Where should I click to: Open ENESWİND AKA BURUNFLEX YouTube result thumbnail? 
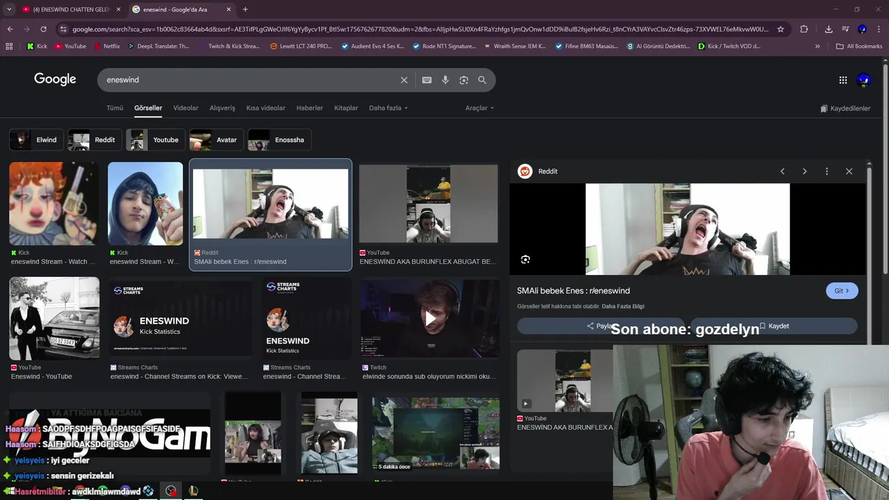[429, 203]
